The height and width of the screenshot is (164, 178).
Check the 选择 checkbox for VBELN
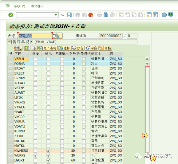click(x=35, y=59)
